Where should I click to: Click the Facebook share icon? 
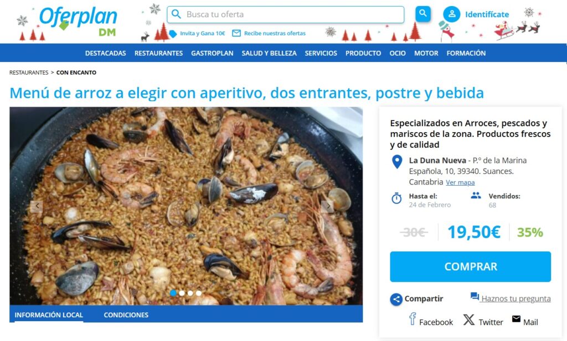tap(413, 319)
